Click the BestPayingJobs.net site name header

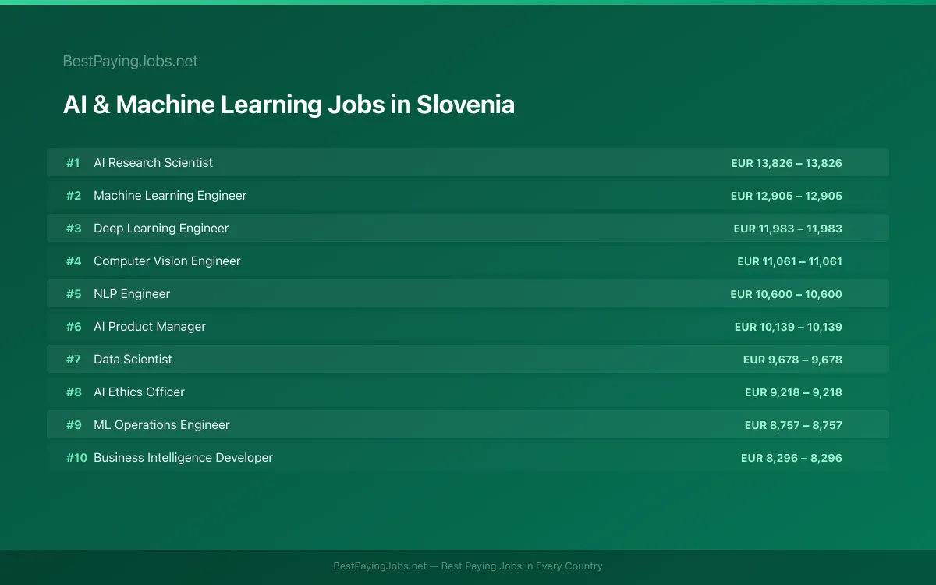130,61
